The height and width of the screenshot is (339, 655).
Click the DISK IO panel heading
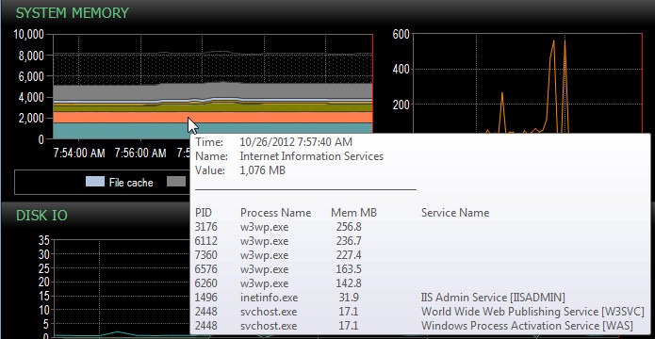coord(41,216)
